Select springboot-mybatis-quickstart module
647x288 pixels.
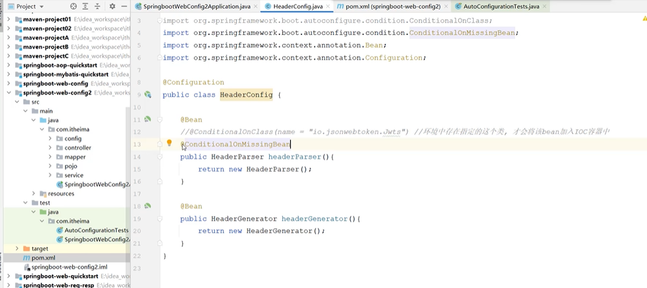[66, 74]
